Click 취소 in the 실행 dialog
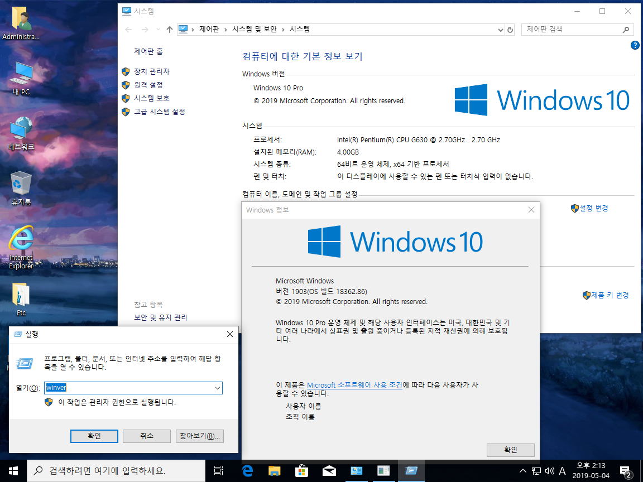643x482 pixels. (x=147, y=436)
